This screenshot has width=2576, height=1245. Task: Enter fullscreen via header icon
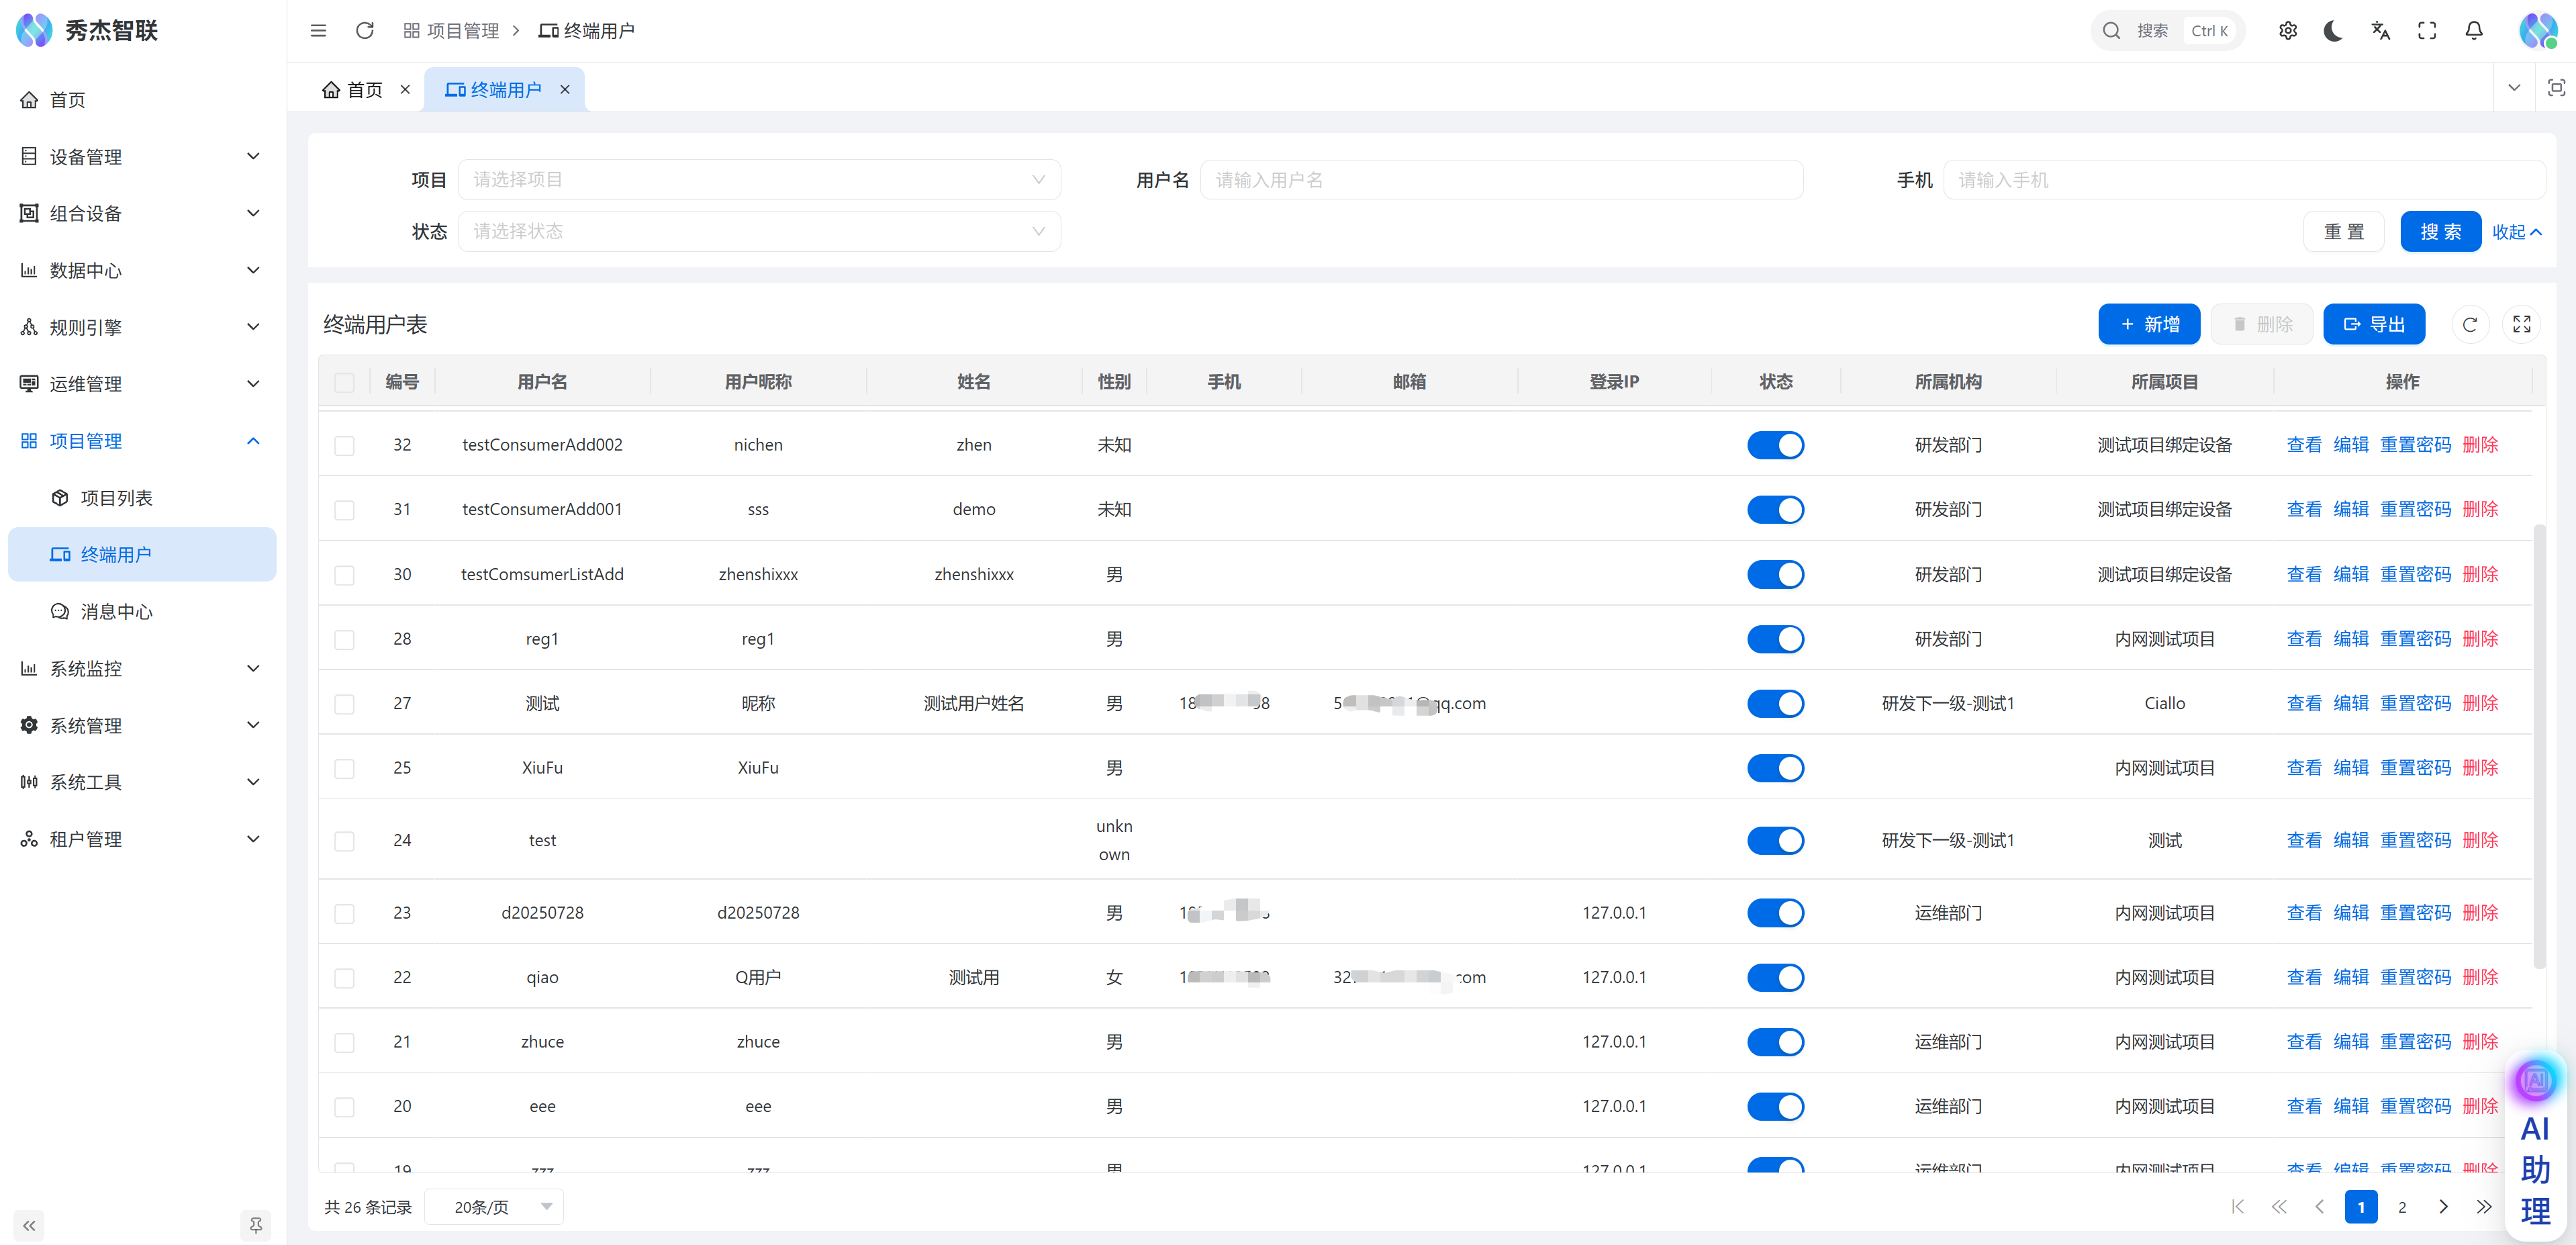coord(2427,31)
